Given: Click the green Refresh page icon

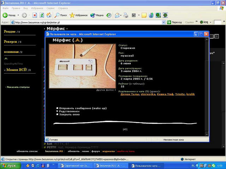Looking at the screenshot, I should (42, 15).
